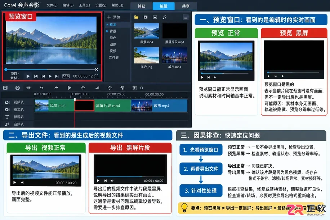The image size is (330, 220).
Task: Select the 黑屏片段.mp4 library thumbnail
Action: tap(174, 31)
